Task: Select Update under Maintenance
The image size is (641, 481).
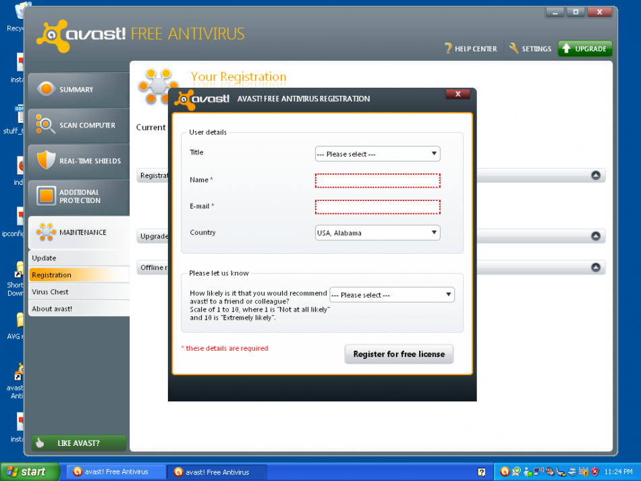Action: 80,258
